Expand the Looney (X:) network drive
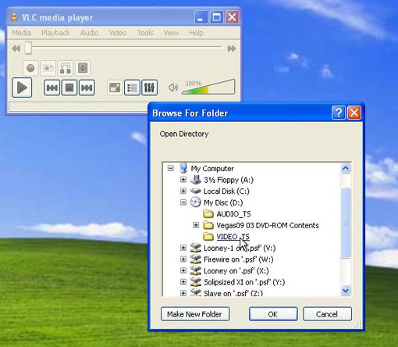The height and width of the screenshot is (347, 398). [x=183, y=270]
